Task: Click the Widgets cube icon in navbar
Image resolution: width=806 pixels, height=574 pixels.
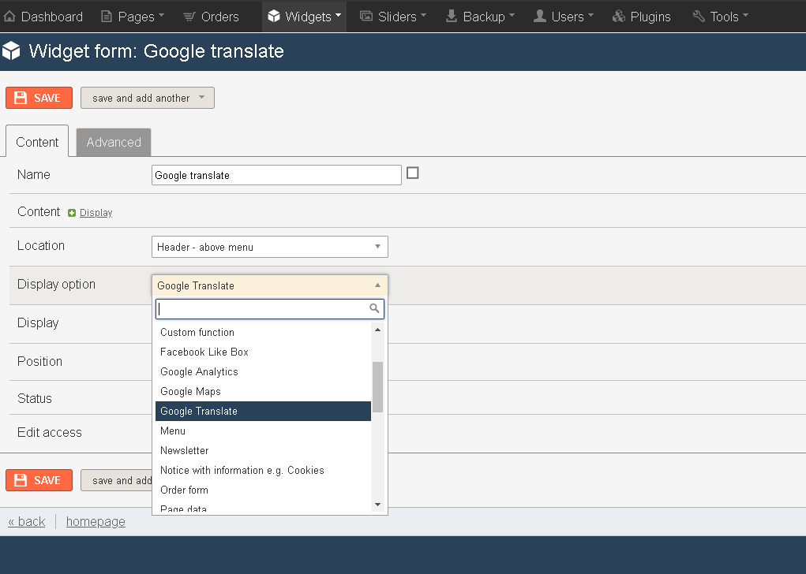Action: 274,17
